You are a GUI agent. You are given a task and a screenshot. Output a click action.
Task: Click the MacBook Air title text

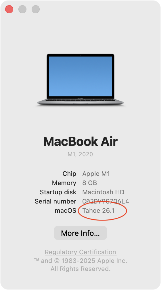[x=80, y=142]
